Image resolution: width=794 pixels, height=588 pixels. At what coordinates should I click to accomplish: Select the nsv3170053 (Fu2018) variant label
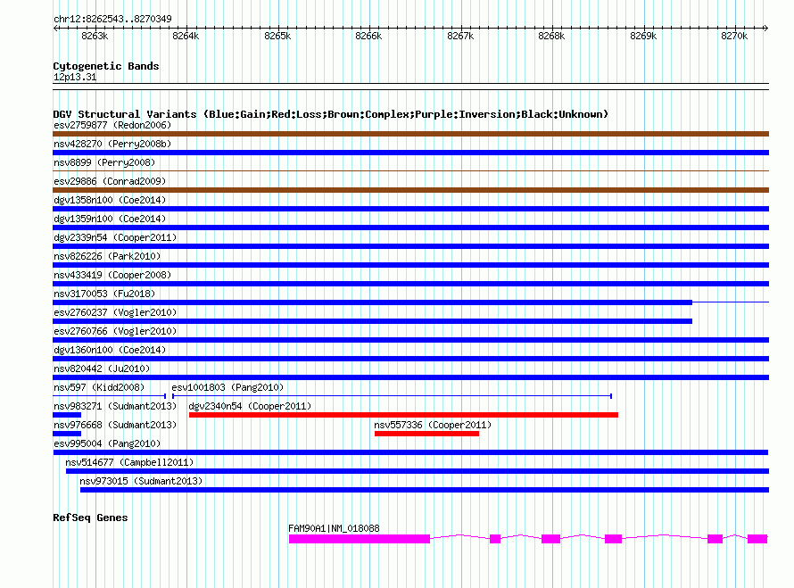tap(103, 294)
